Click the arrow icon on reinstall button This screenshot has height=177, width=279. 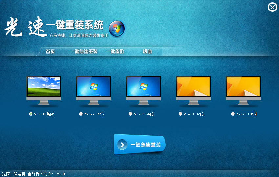coord(122,145)
